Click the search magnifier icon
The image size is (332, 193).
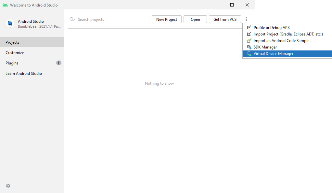[72, 19]
